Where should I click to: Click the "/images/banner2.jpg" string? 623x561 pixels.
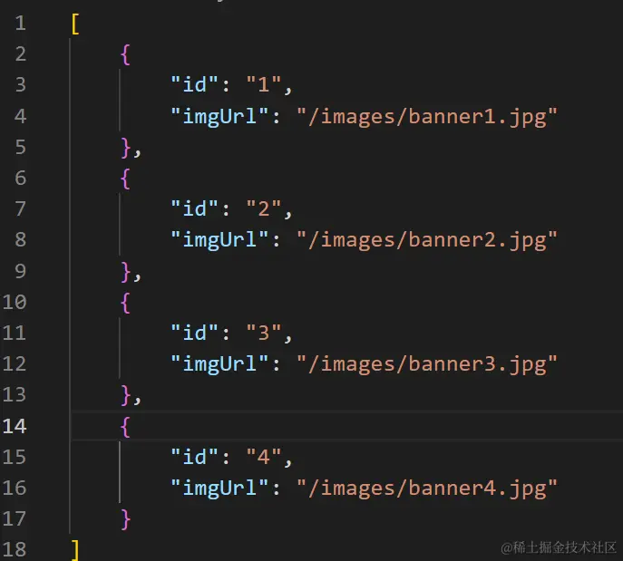coord(427,241)
